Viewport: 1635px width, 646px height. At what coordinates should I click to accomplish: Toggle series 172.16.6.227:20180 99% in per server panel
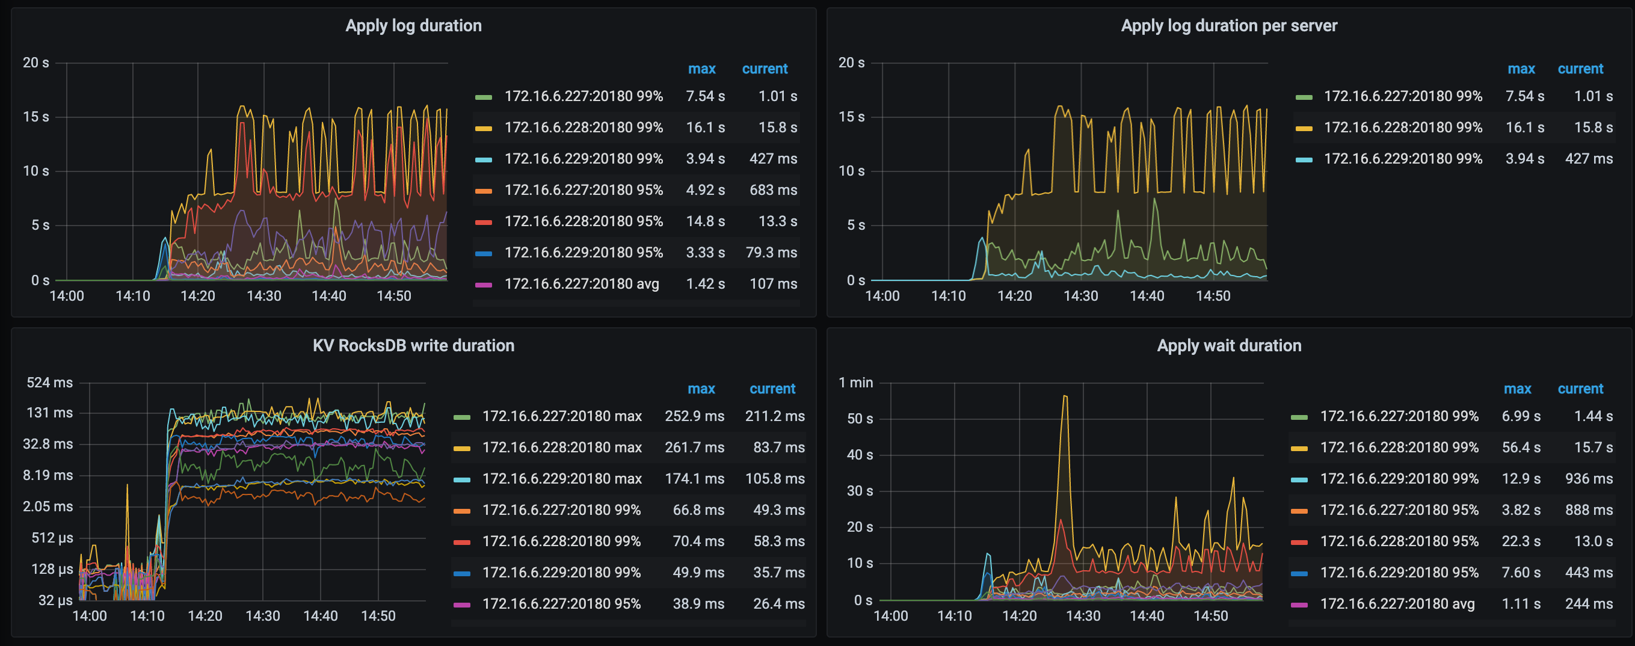click(x=1403, y=96)
